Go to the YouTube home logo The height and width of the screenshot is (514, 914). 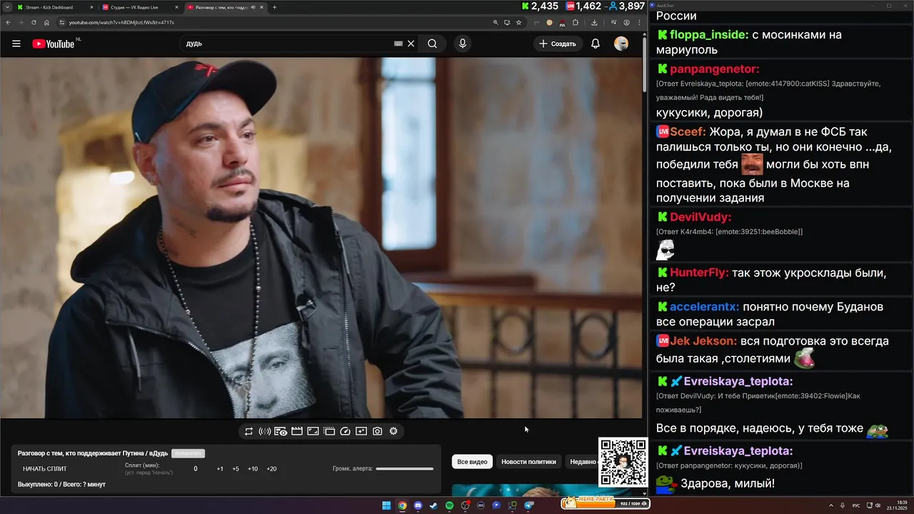click(x=54, y=44)
